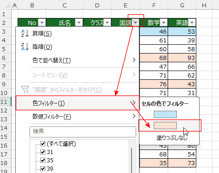Screen dimensions: 219x173
Task: Open the 氏名 column filter button
Action: pos(79,23)
